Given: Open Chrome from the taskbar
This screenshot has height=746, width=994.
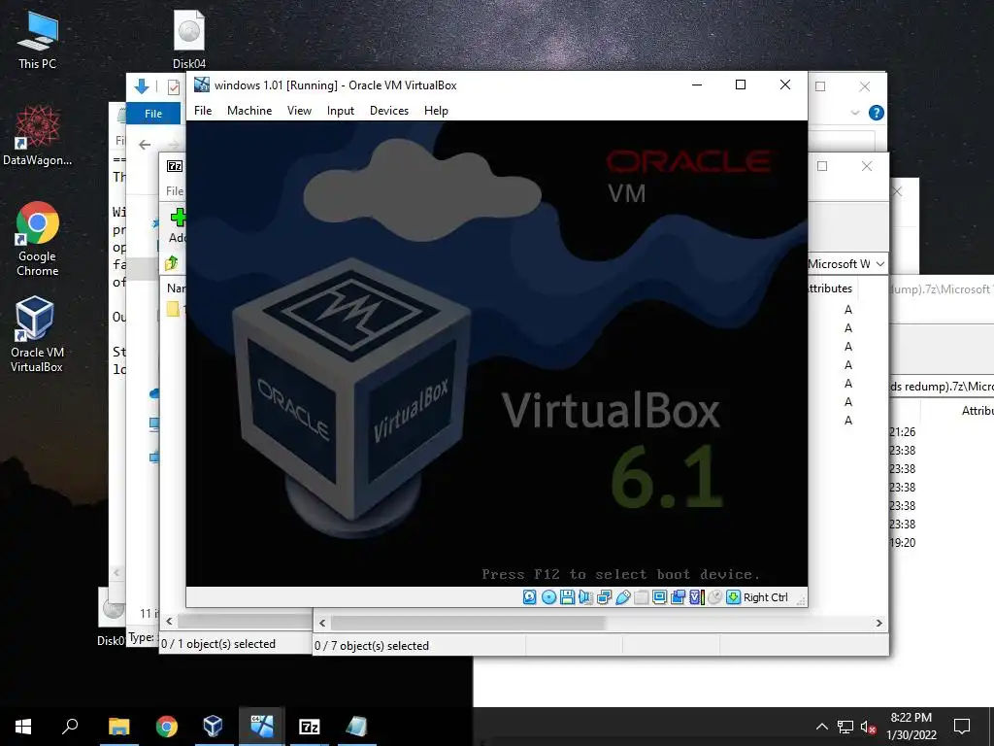Looking at the screenshot, I should click(166, 726).
